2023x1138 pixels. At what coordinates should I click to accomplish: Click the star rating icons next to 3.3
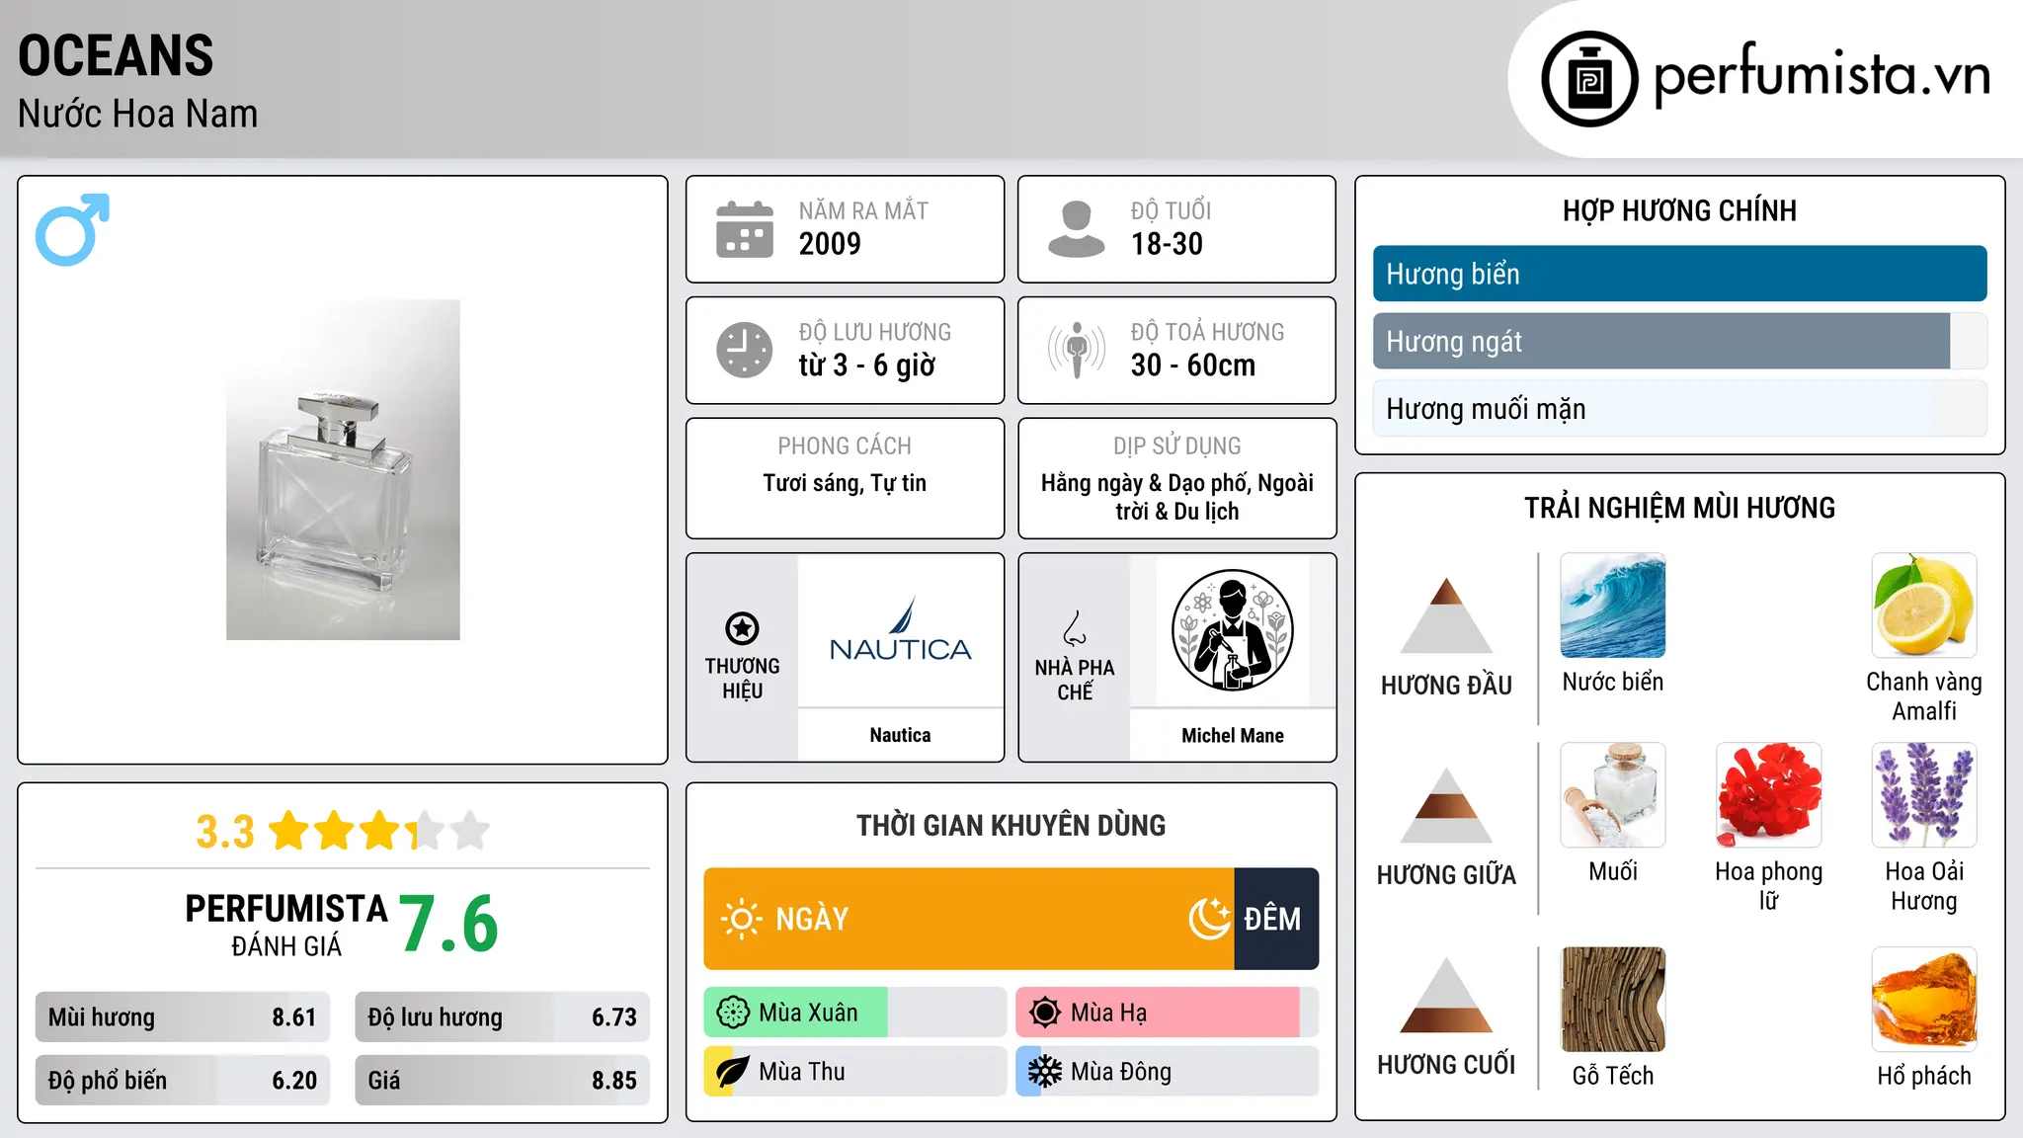tap(379, 831)
